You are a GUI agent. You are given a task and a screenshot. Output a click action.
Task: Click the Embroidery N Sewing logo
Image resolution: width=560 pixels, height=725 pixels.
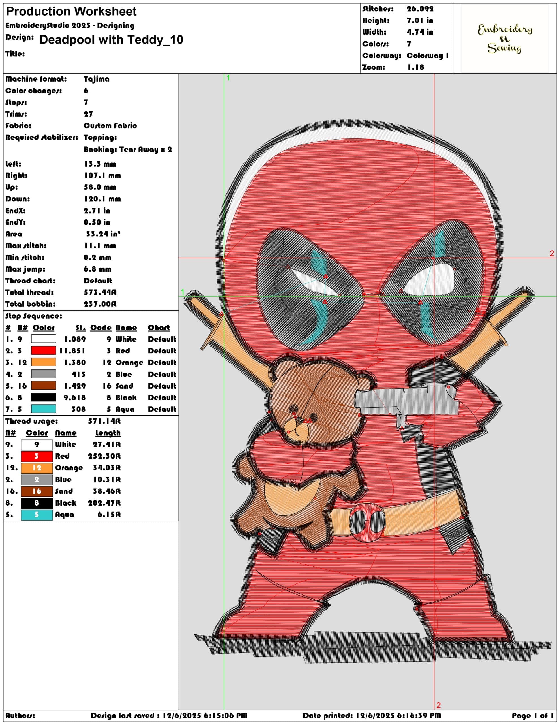pyautogui.click(x=505, y=39)
